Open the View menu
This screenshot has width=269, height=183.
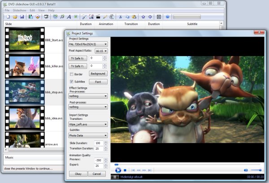[41, 10]
